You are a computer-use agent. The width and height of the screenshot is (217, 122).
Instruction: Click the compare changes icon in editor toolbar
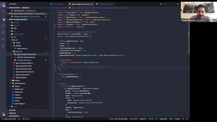pos(161,4)
